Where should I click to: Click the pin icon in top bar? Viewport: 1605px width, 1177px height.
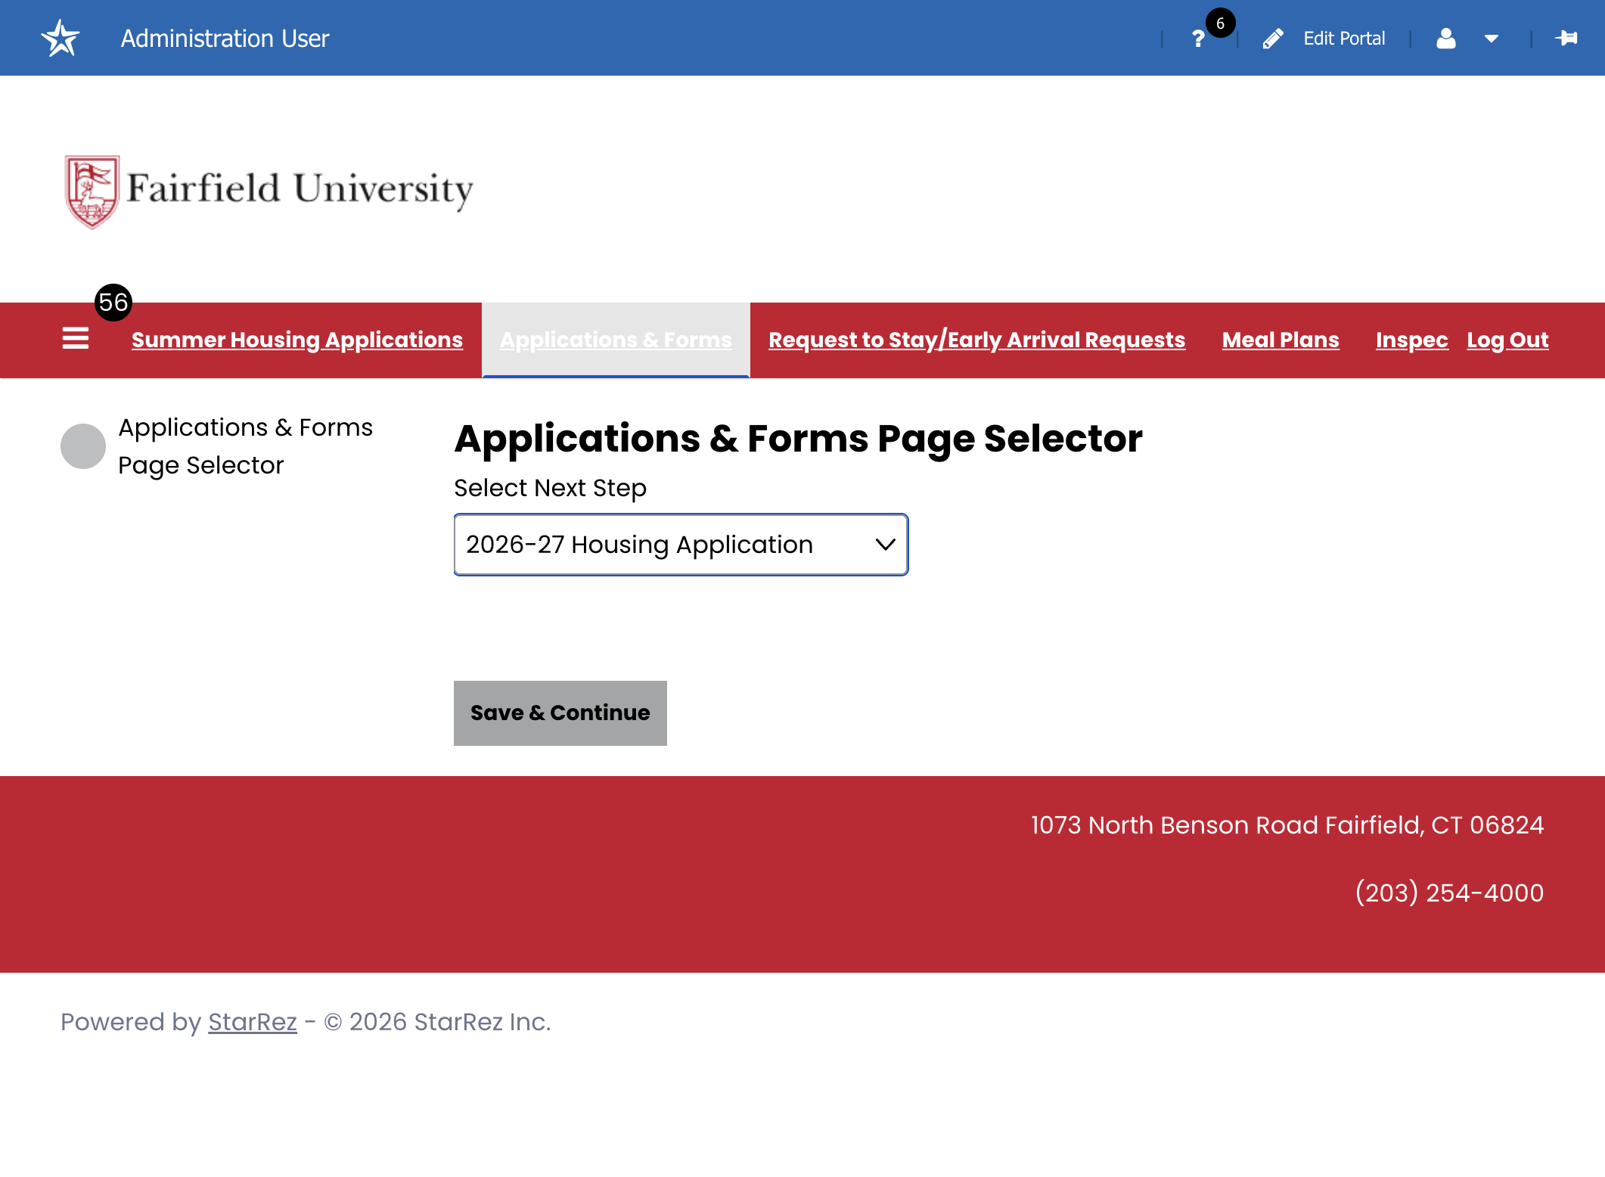pyautogui.click(x=1566, y=38)
